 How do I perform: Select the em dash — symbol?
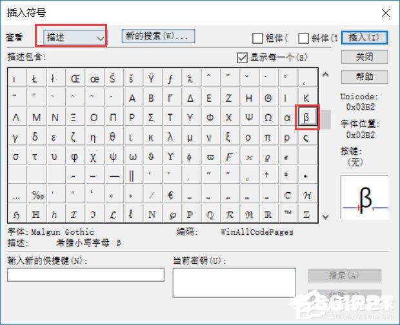tap(114, 176)
